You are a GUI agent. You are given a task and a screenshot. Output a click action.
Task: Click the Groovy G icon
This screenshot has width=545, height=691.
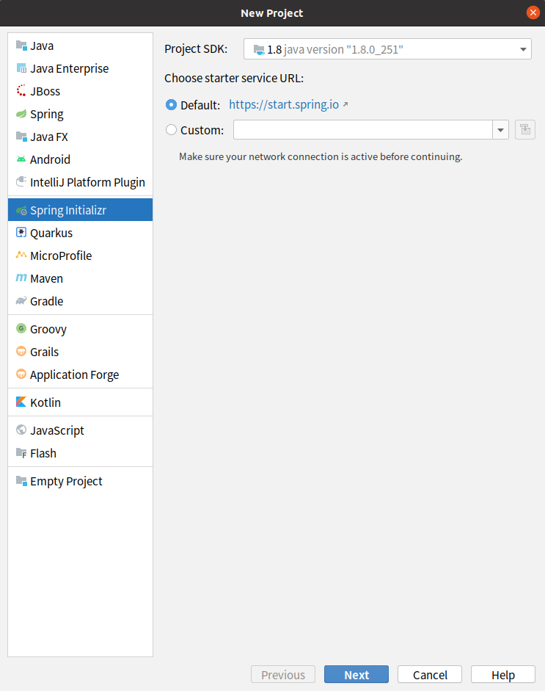click(21, 329)
